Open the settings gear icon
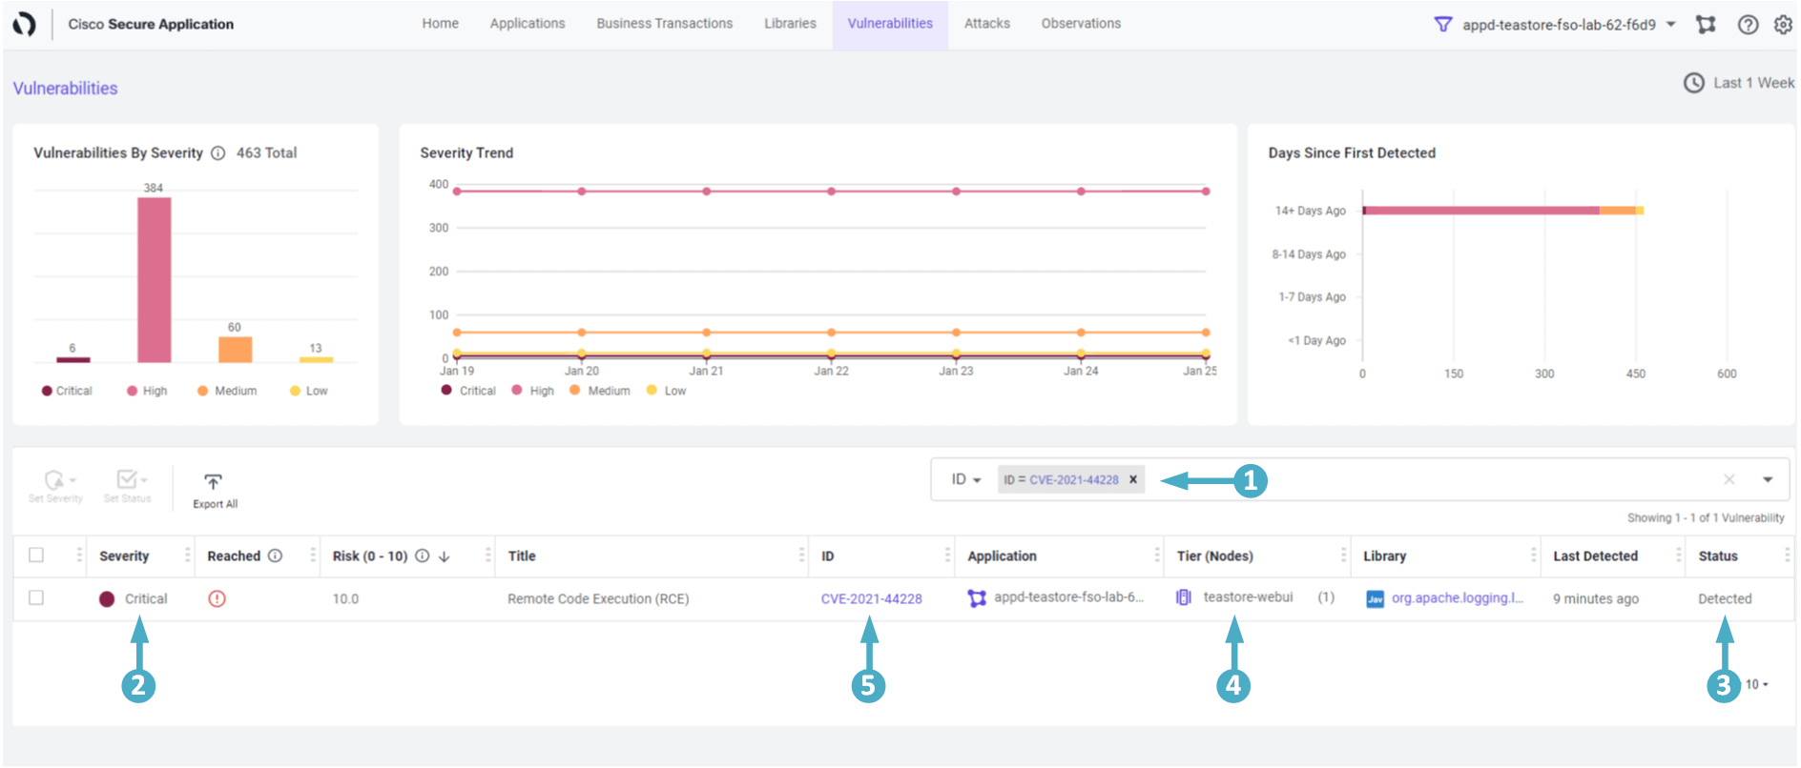Viewport: 1801px width, 768px height. pyautogui.click(x=1783, y=25)
